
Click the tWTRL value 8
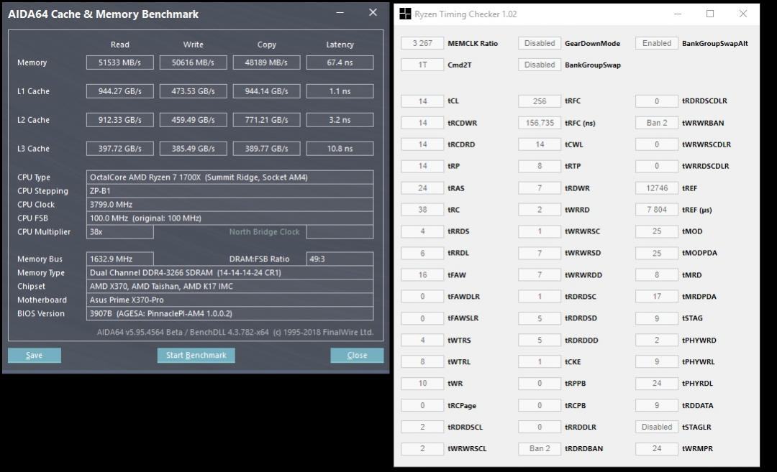pos(423,361)
